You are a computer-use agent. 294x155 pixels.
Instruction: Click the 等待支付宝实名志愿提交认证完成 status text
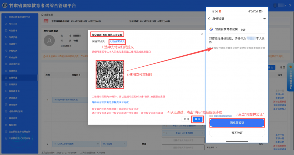click(111, 102)
